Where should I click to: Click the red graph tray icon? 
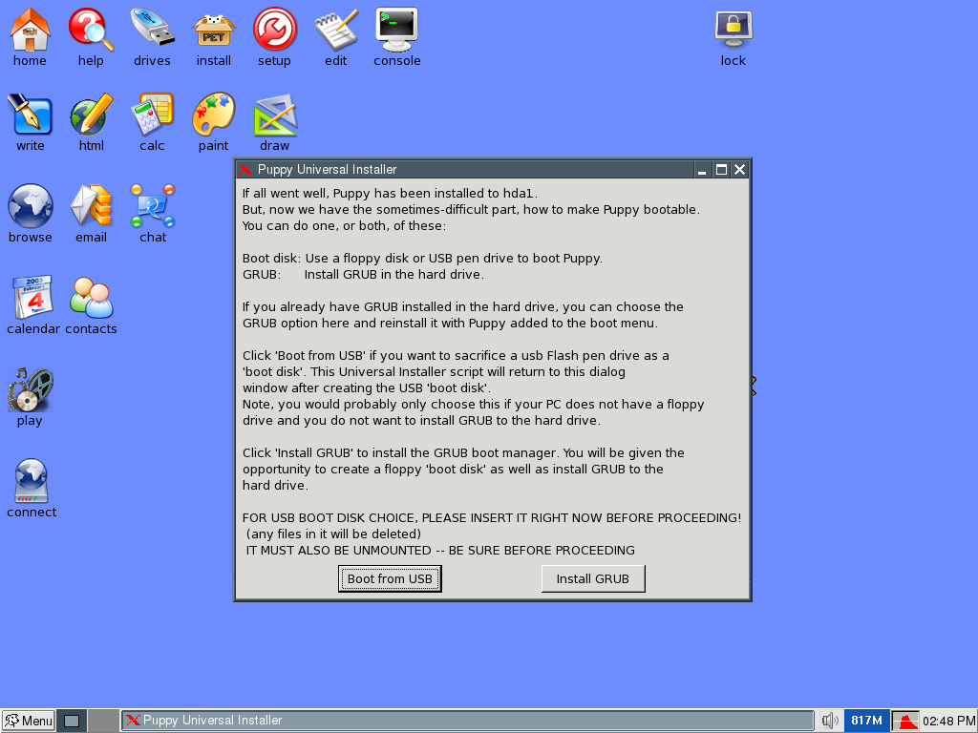coord(905,721)
